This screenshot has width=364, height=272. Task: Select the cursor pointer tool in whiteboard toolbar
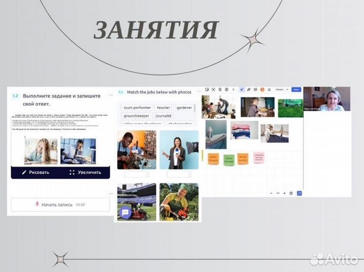(x=242, y=89)
